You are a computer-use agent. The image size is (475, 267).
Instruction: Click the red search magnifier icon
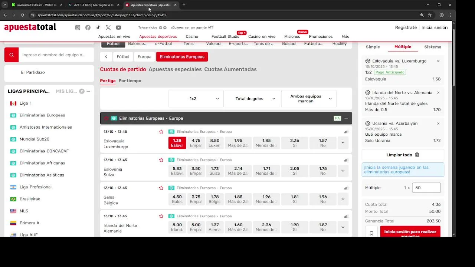pyautogui.click(x=12, y=55)
